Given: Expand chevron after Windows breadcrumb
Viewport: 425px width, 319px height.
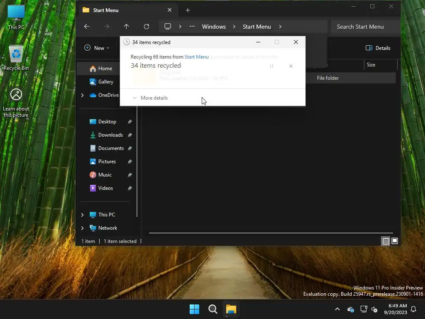Looking at the screenshot, I should 234,27.
